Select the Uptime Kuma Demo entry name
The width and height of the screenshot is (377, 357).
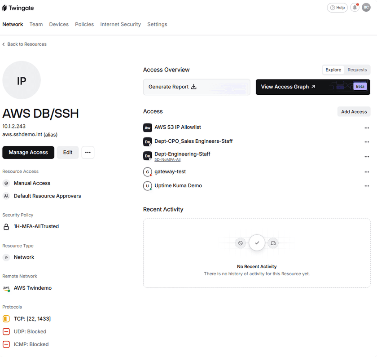[x=178, y=186]
